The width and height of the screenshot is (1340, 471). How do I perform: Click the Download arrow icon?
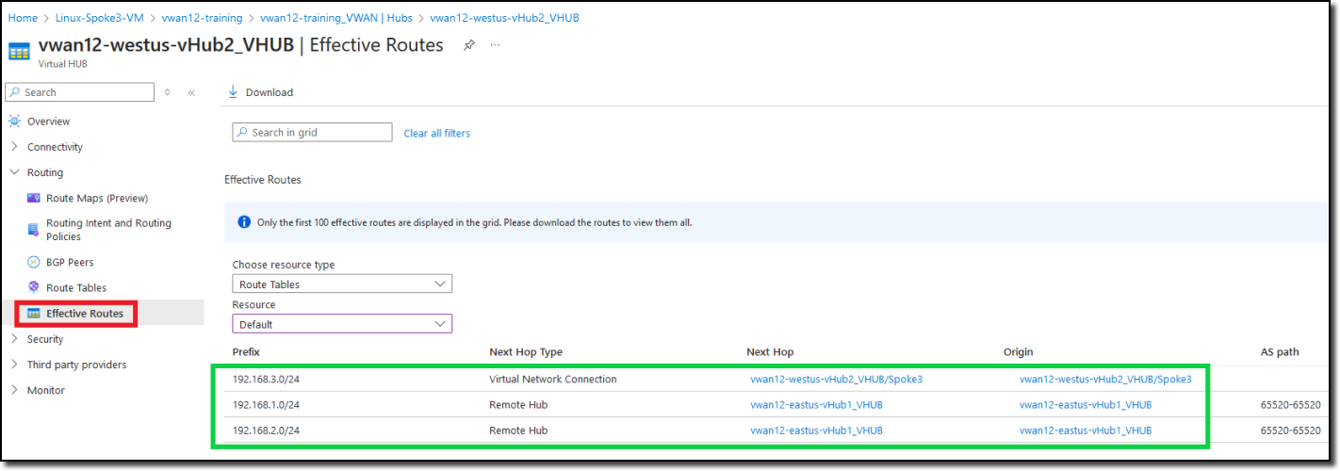coord(234,91)
